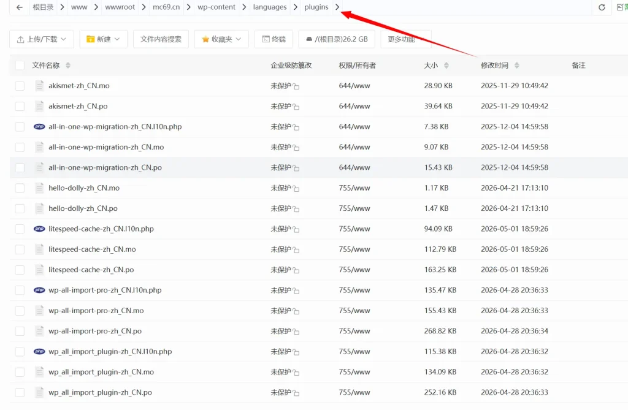Click file icon of wp_all_import_plugin-zh_CN.mo

click(39, 371)
